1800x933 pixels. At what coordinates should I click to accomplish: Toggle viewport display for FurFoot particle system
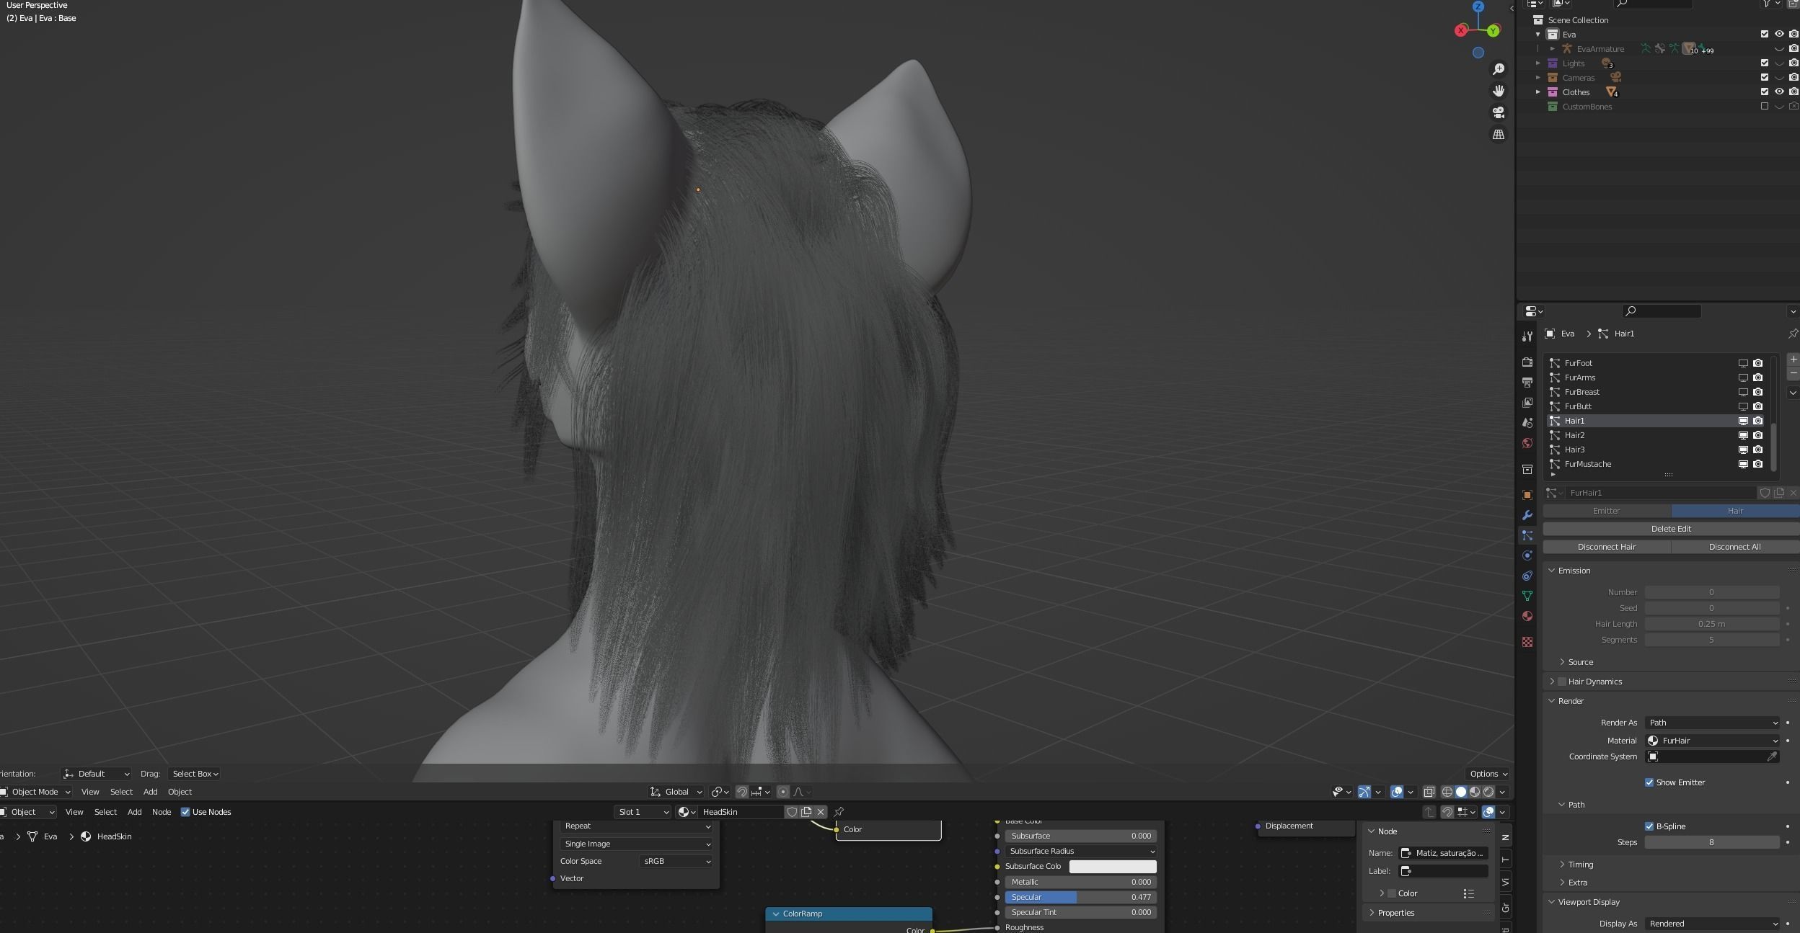pos(1743,363)
